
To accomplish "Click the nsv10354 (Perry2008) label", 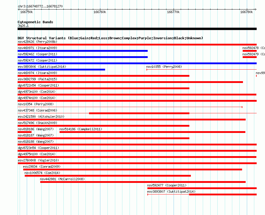I will (36, 104).
